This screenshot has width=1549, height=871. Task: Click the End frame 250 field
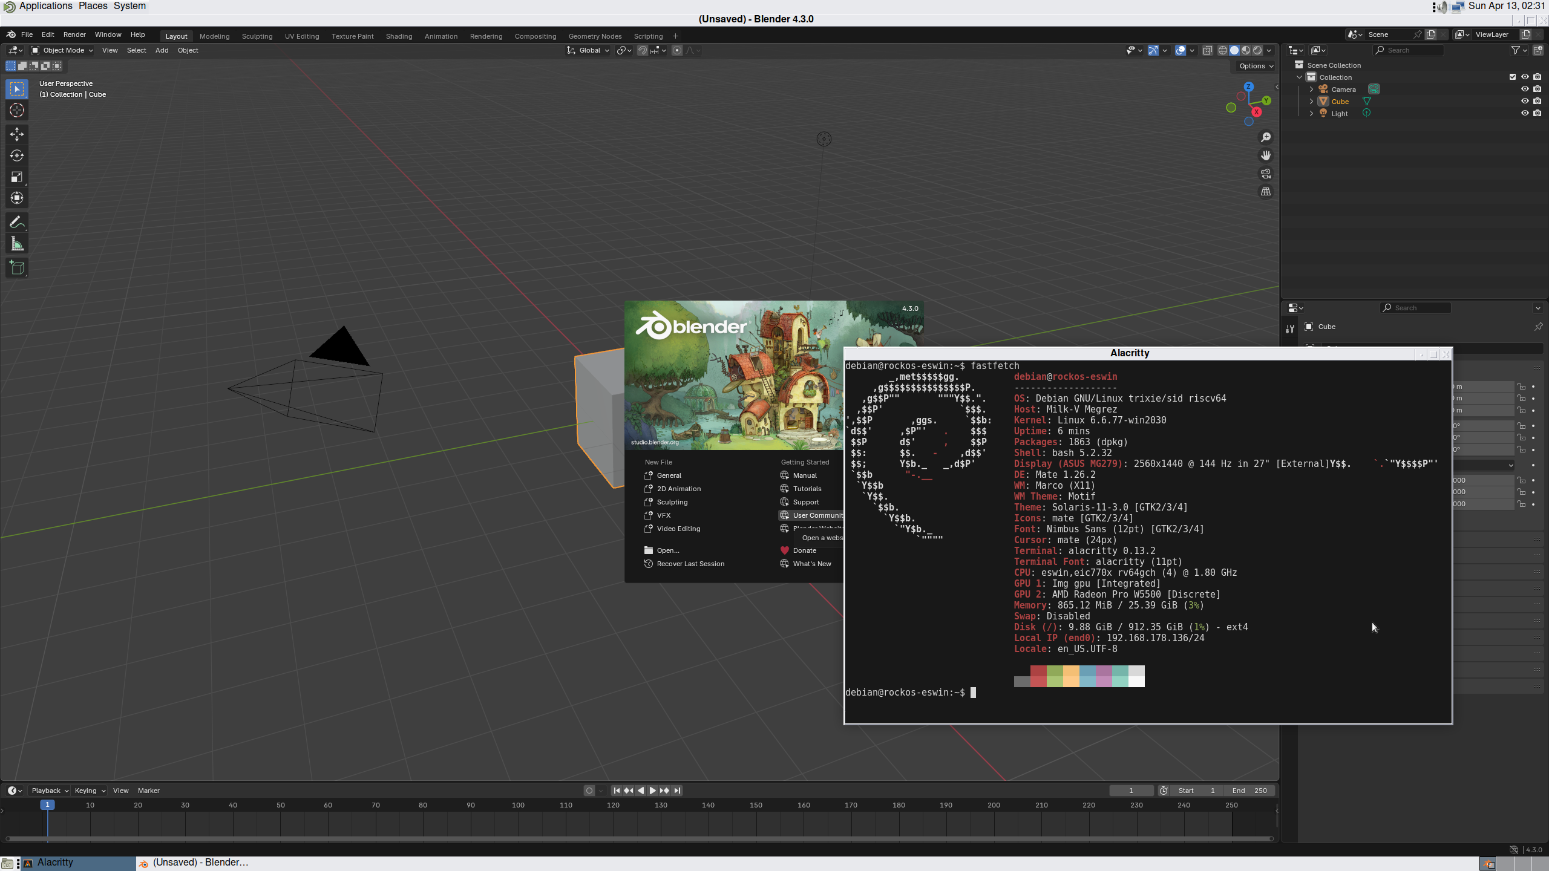[x=1250, y=791]
